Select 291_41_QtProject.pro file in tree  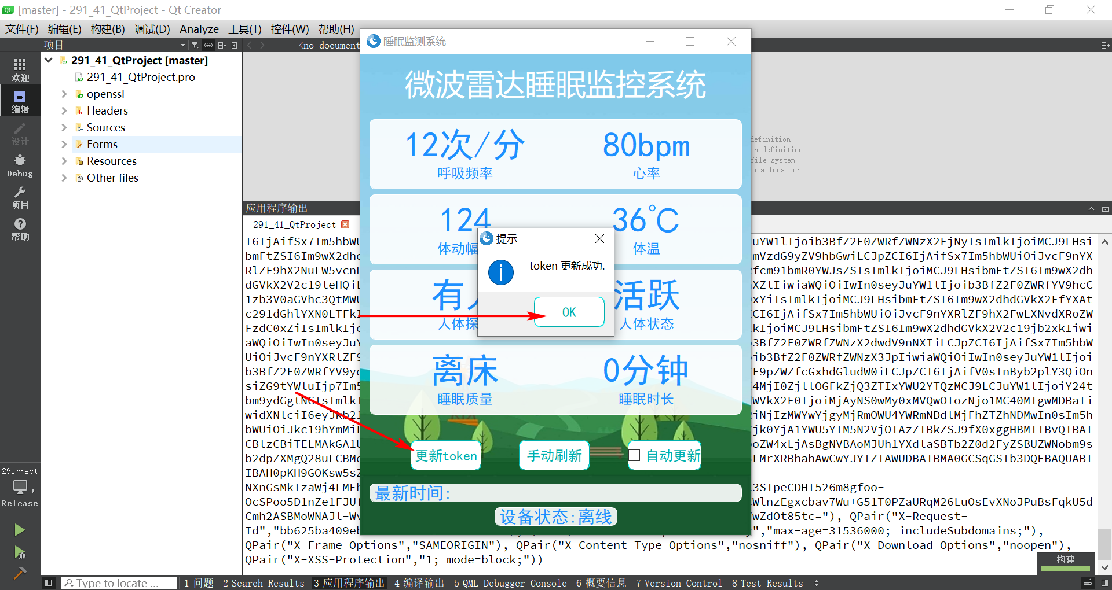141,77
